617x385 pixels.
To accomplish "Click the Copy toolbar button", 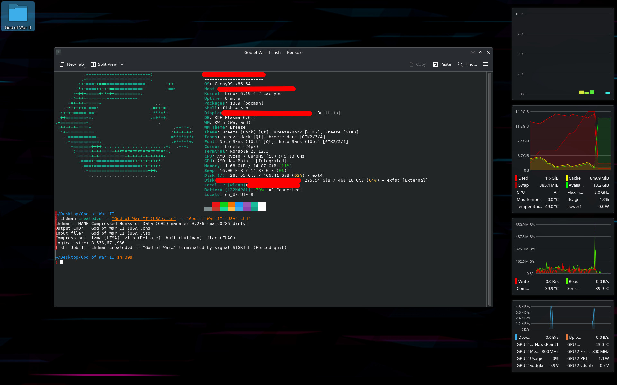I will [417, 64].
